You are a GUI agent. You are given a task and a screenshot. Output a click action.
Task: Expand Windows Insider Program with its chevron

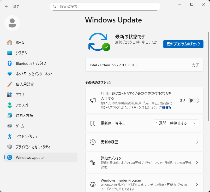(197, 184)
